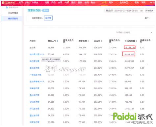Click click-rate value 316.21%
The height and width of the screenshot is (127, 156).
[98, 54]
